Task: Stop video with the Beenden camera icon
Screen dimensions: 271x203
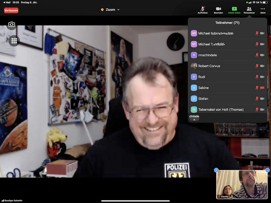Action: point(218,10)
